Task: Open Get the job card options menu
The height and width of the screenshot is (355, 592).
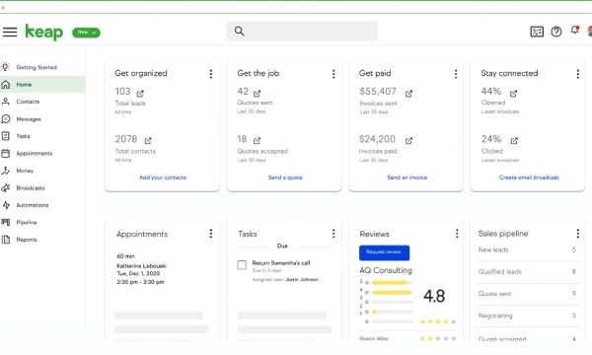Action: pyautogui.click(x=333, y=74)
